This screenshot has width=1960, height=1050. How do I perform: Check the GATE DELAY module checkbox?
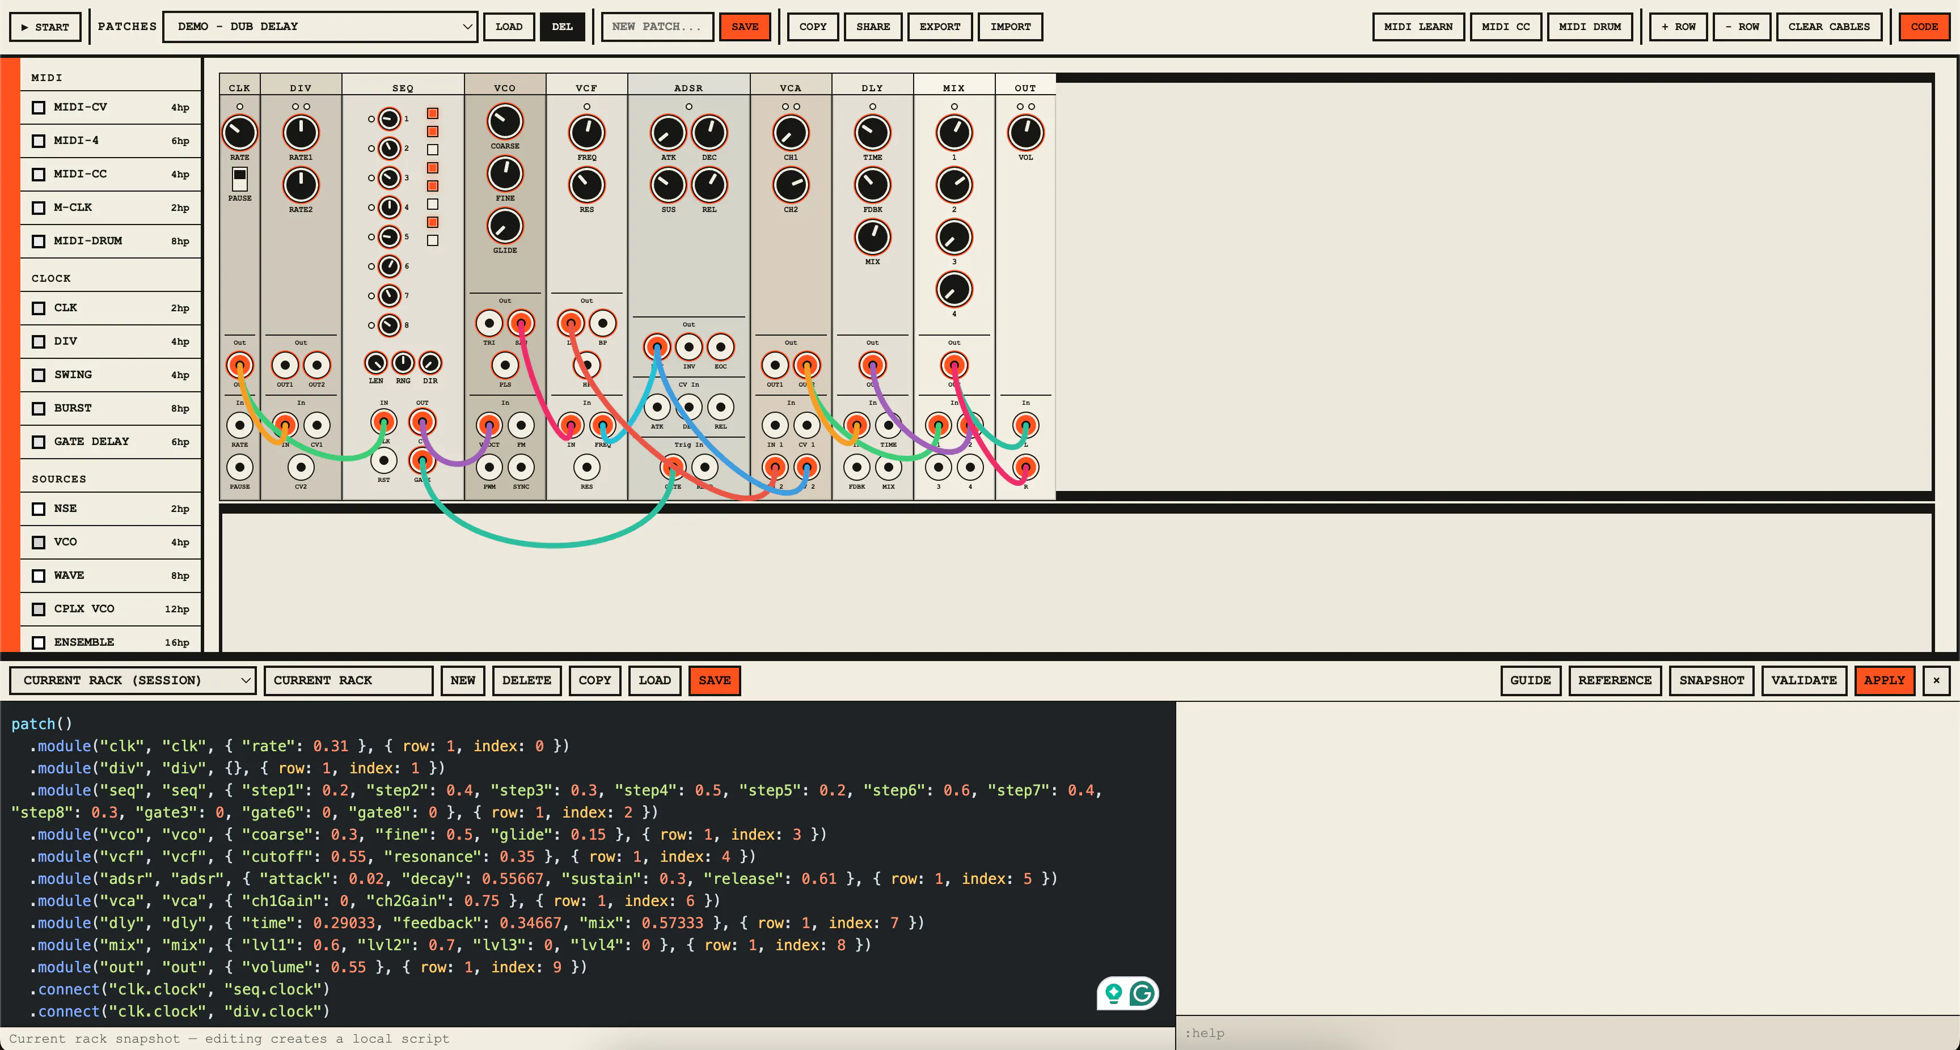tap(39, 442)
